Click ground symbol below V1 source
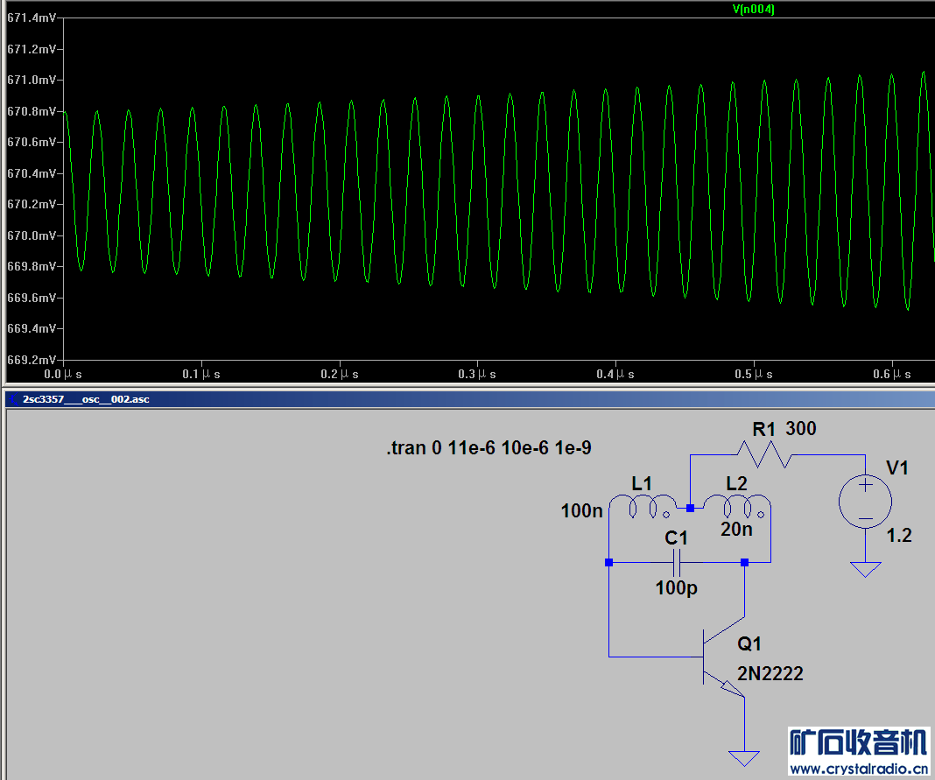This screenshot has width=935, height=780. point(865,570)
